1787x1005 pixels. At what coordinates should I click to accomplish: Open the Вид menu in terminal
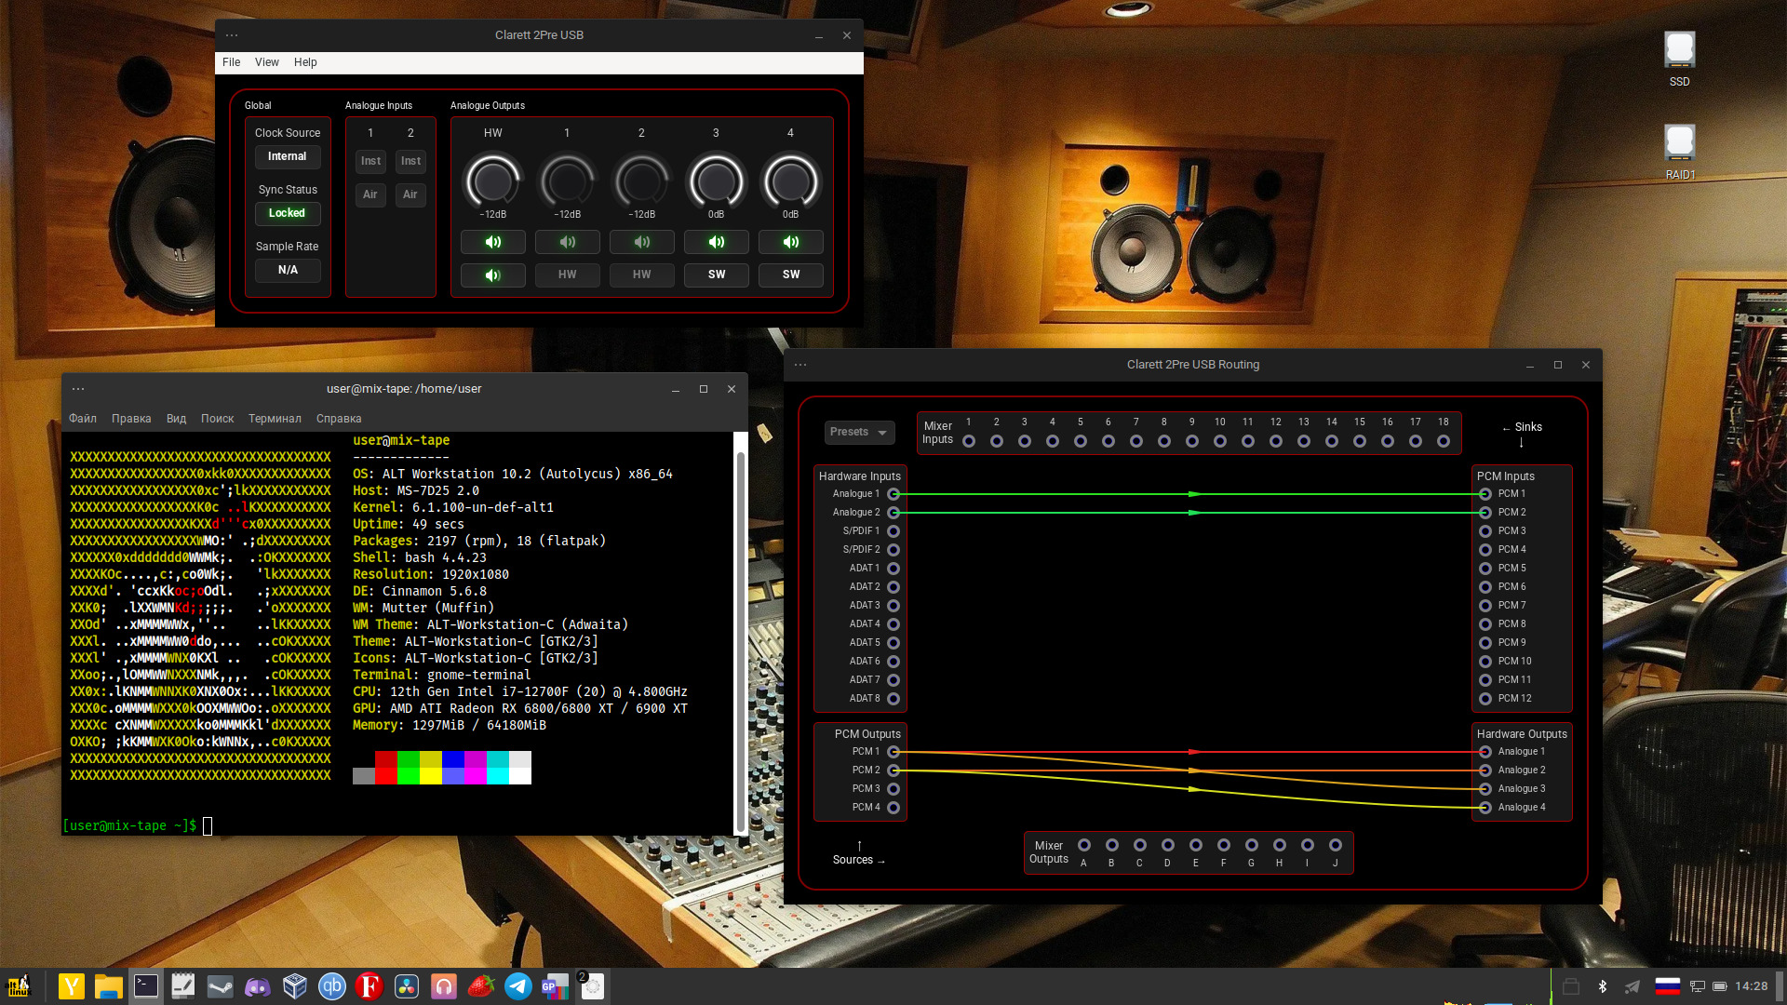click(176, 419)
